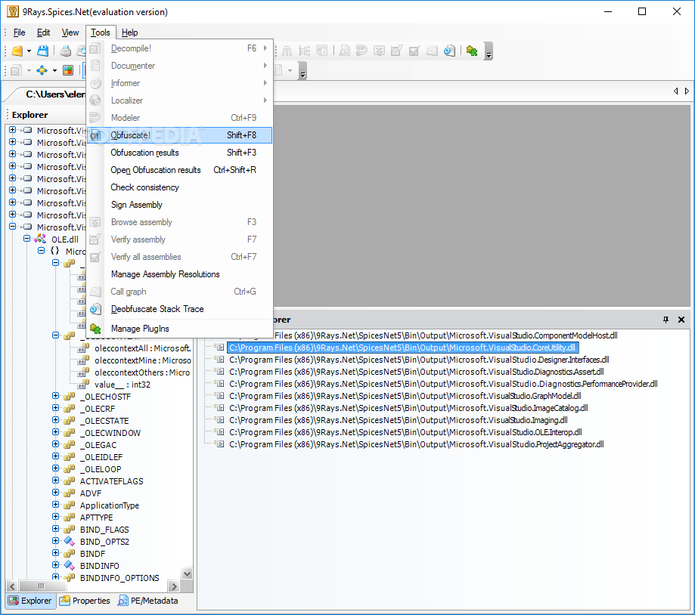Click the tree vertical scrollbar down arrow
The height and width of the screenshot is (615, 695).
click(188, 573)
